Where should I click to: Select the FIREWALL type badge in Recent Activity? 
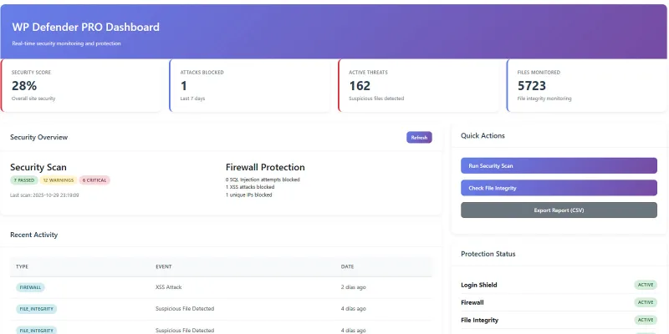click(x=30, y=287)
